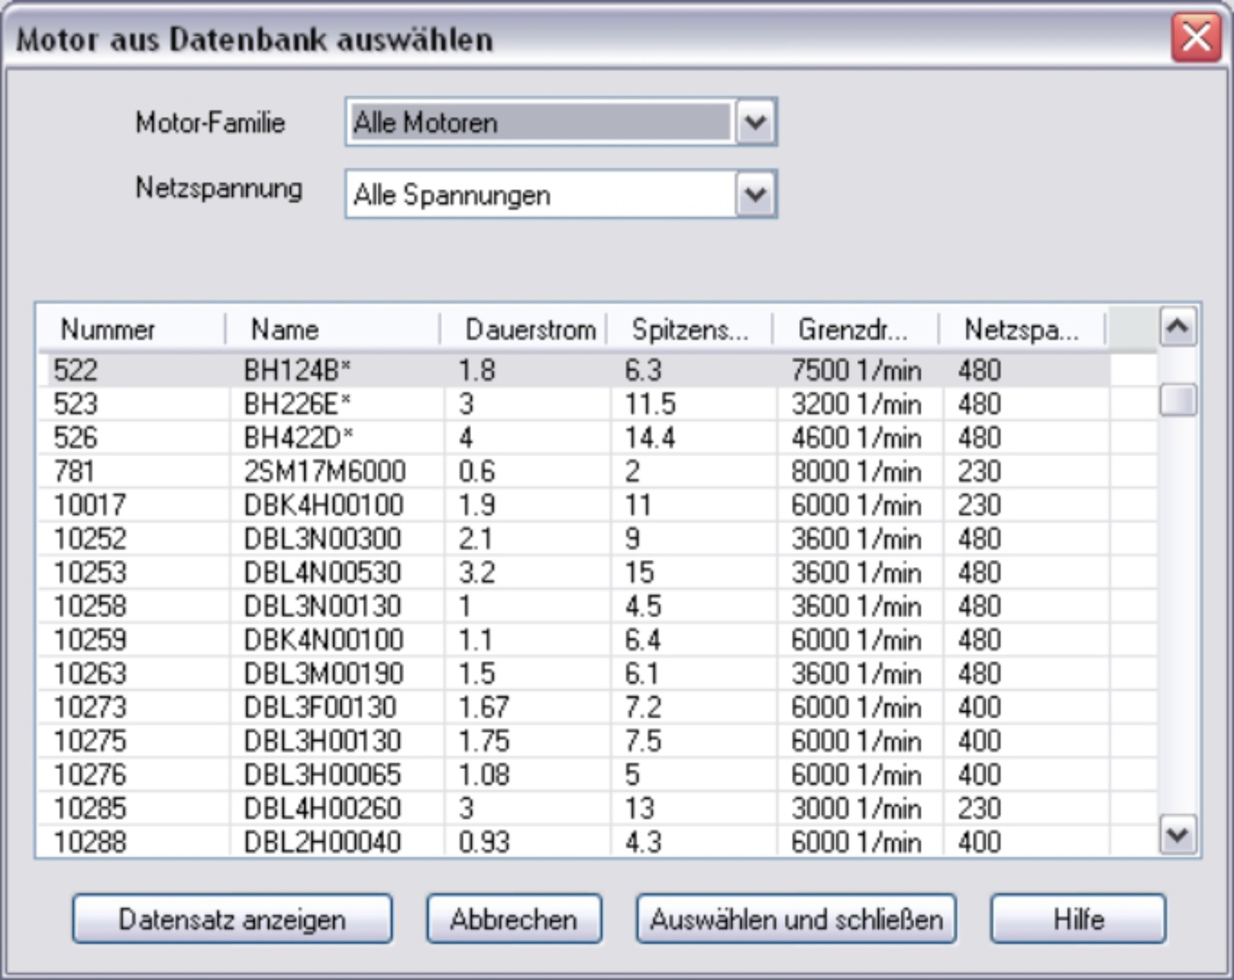Sort list by Name column header
This screenshot has height=980, width=1234.
tap(284, 329)
